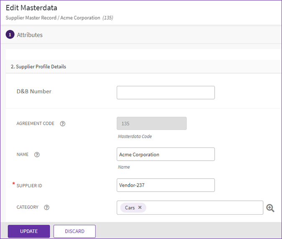The image size is (282, 239).
Task: Open help icon next to NAME label
Action: [x=37, y=154]
